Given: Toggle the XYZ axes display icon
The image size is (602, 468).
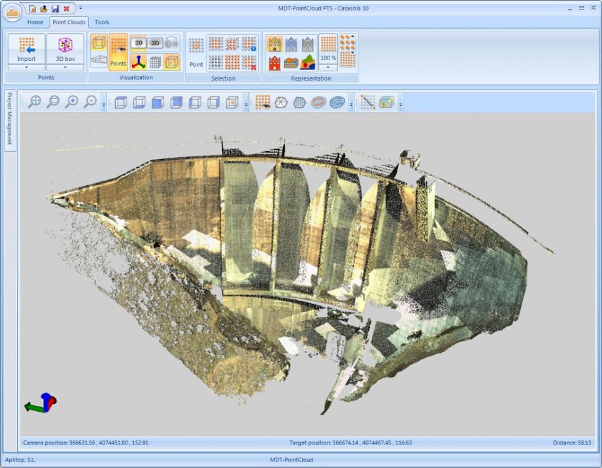Looking at the screenshot, I should tap(139, 62).
